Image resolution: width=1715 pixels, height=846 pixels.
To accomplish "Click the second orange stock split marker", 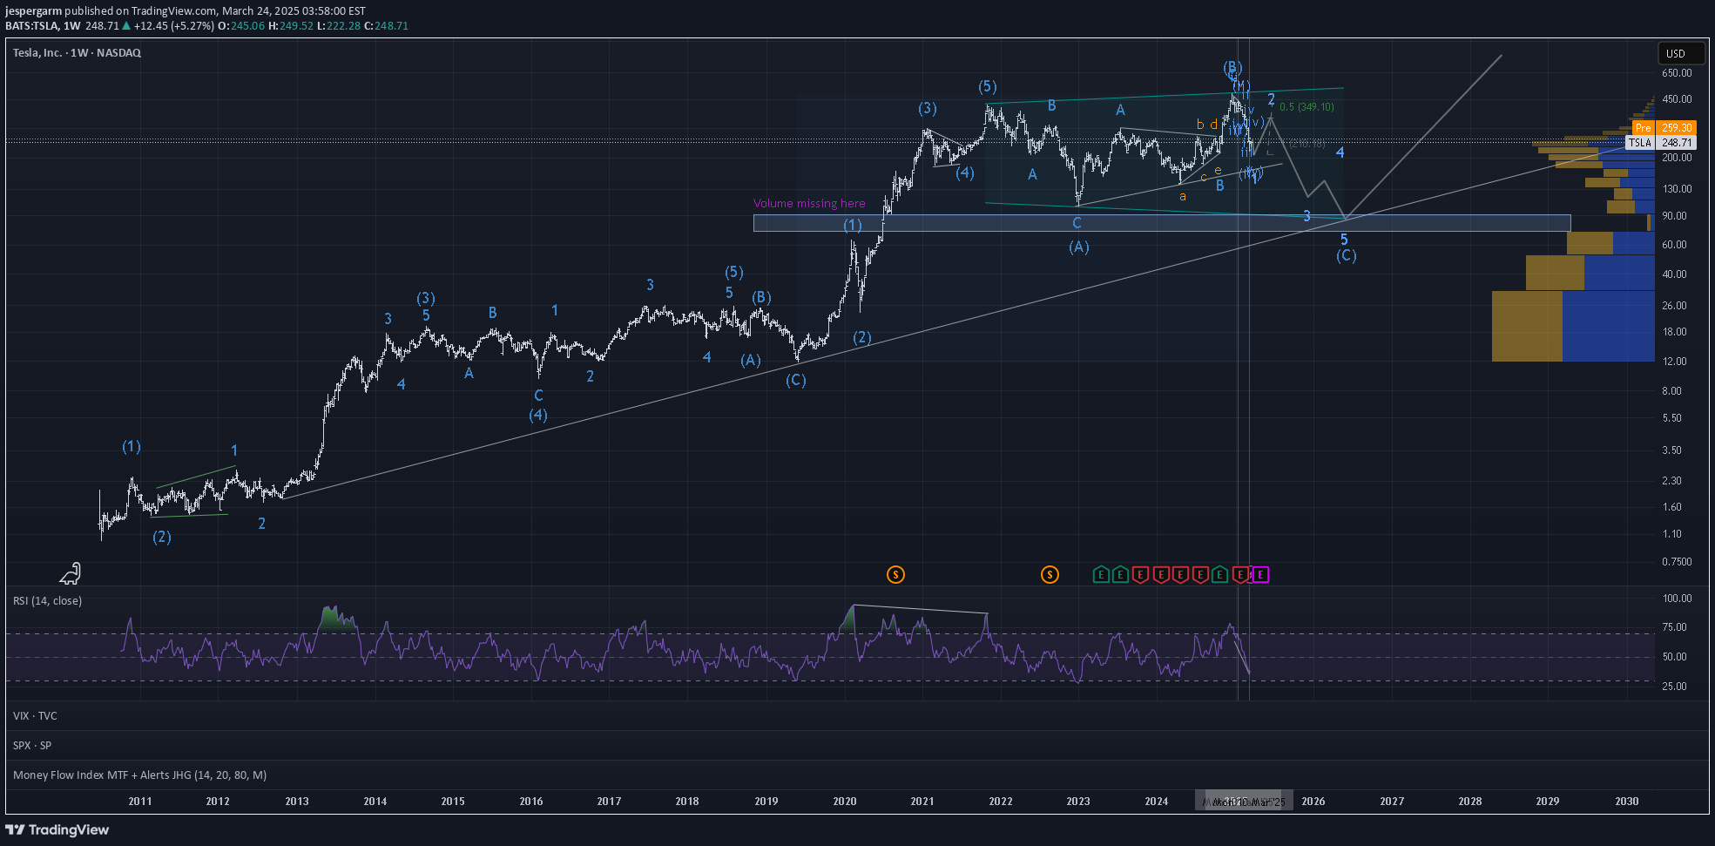I will [x=1050, y=574].
